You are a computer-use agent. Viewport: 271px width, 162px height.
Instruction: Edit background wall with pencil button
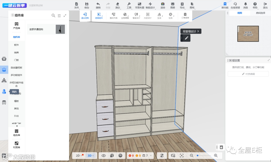(x=186, y=38)
